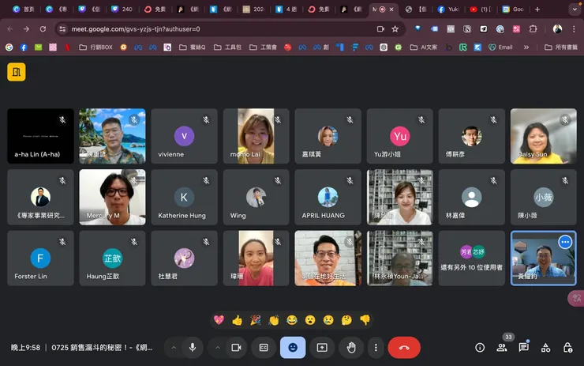The height and width of the screenshot is (366, 584).
Task: Switch to the first tab 首頁
Action: [x=24, y=9]
